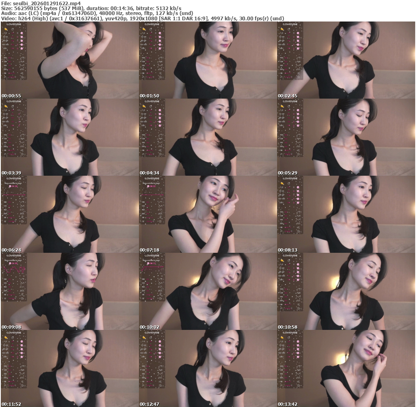The width and height of the screenshot is (416, 407).
Task: View the frame captured at 00:06:24
Action: click(x=70, y=214)
